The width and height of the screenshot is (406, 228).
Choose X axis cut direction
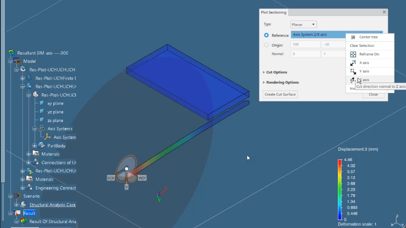coord(370,63)
